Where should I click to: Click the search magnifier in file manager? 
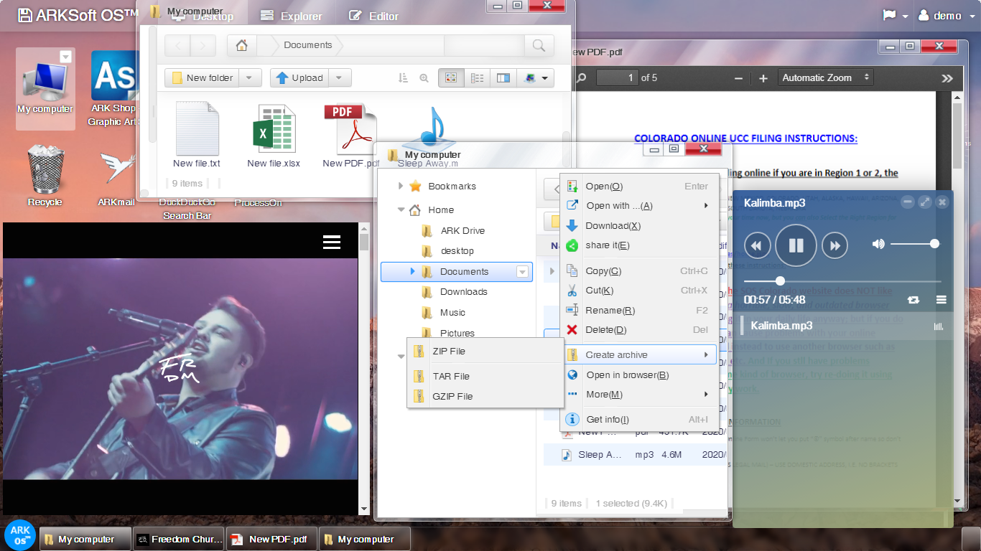pos(539,45)
